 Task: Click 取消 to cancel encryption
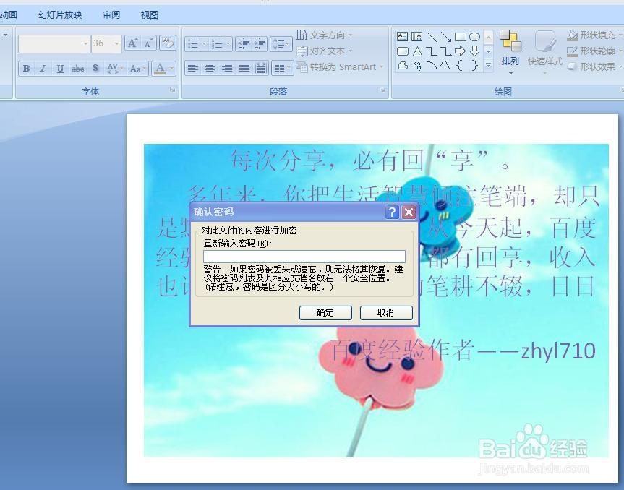point(385,313)
